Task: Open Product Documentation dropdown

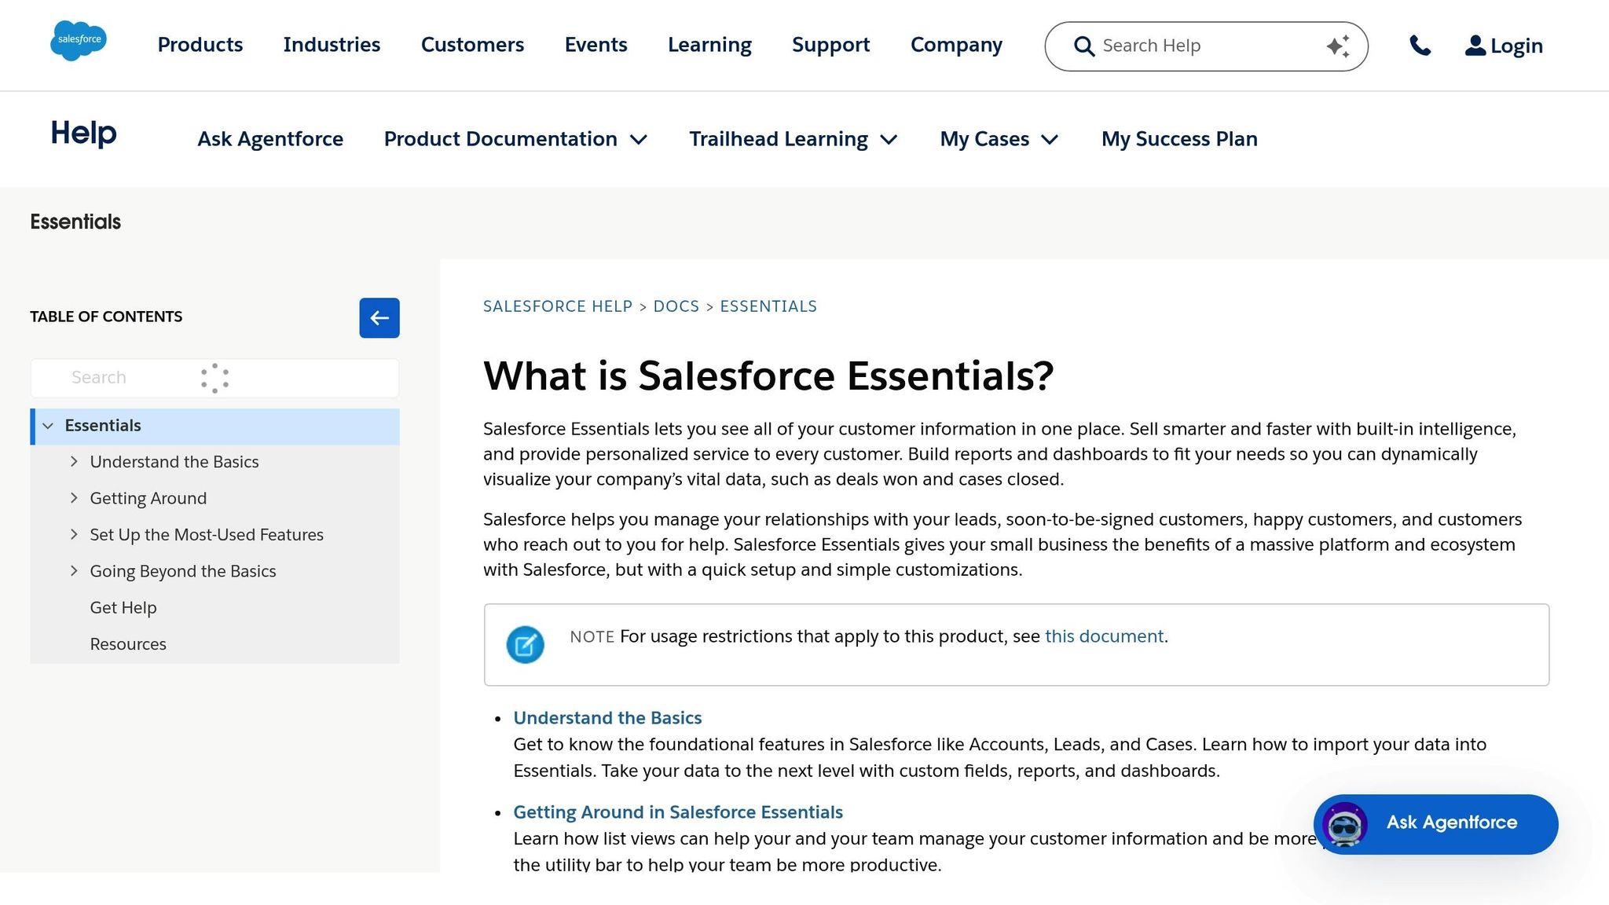Action: click(x=515, y=139)
